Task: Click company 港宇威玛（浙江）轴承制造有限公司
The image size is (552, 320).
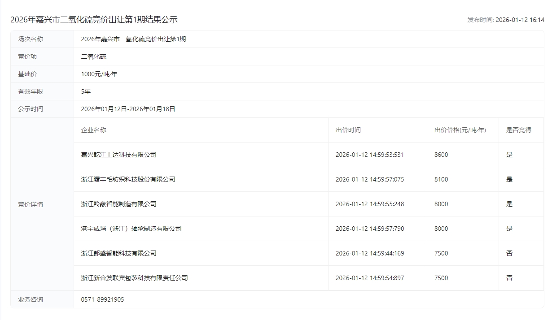Action: (131, 229)
